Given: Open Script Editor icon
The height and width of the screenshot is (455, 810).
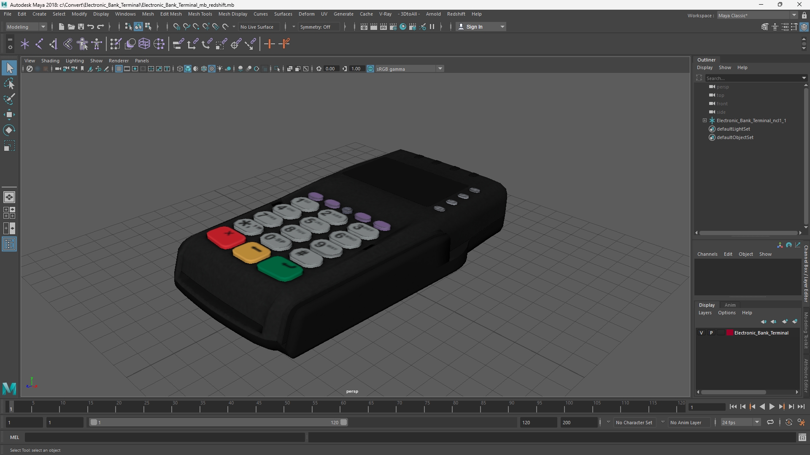Looking at the screenshot, I should [x=802, y=437].
